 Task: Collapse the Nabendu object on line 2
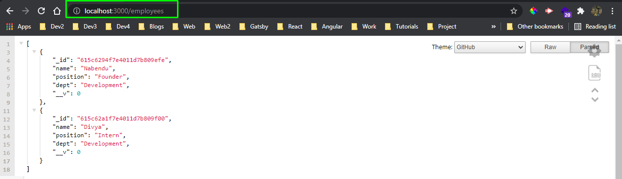[x=34, y=52]
